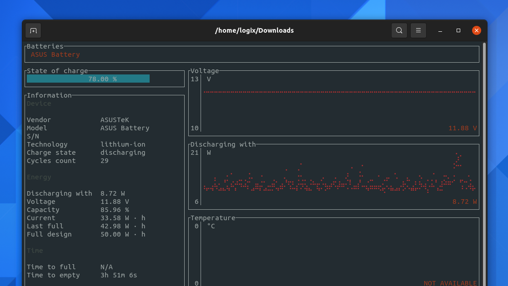Click the State of charge panel title
The height and width of the screenshot is (286, 508).
[x=57, y=71]
